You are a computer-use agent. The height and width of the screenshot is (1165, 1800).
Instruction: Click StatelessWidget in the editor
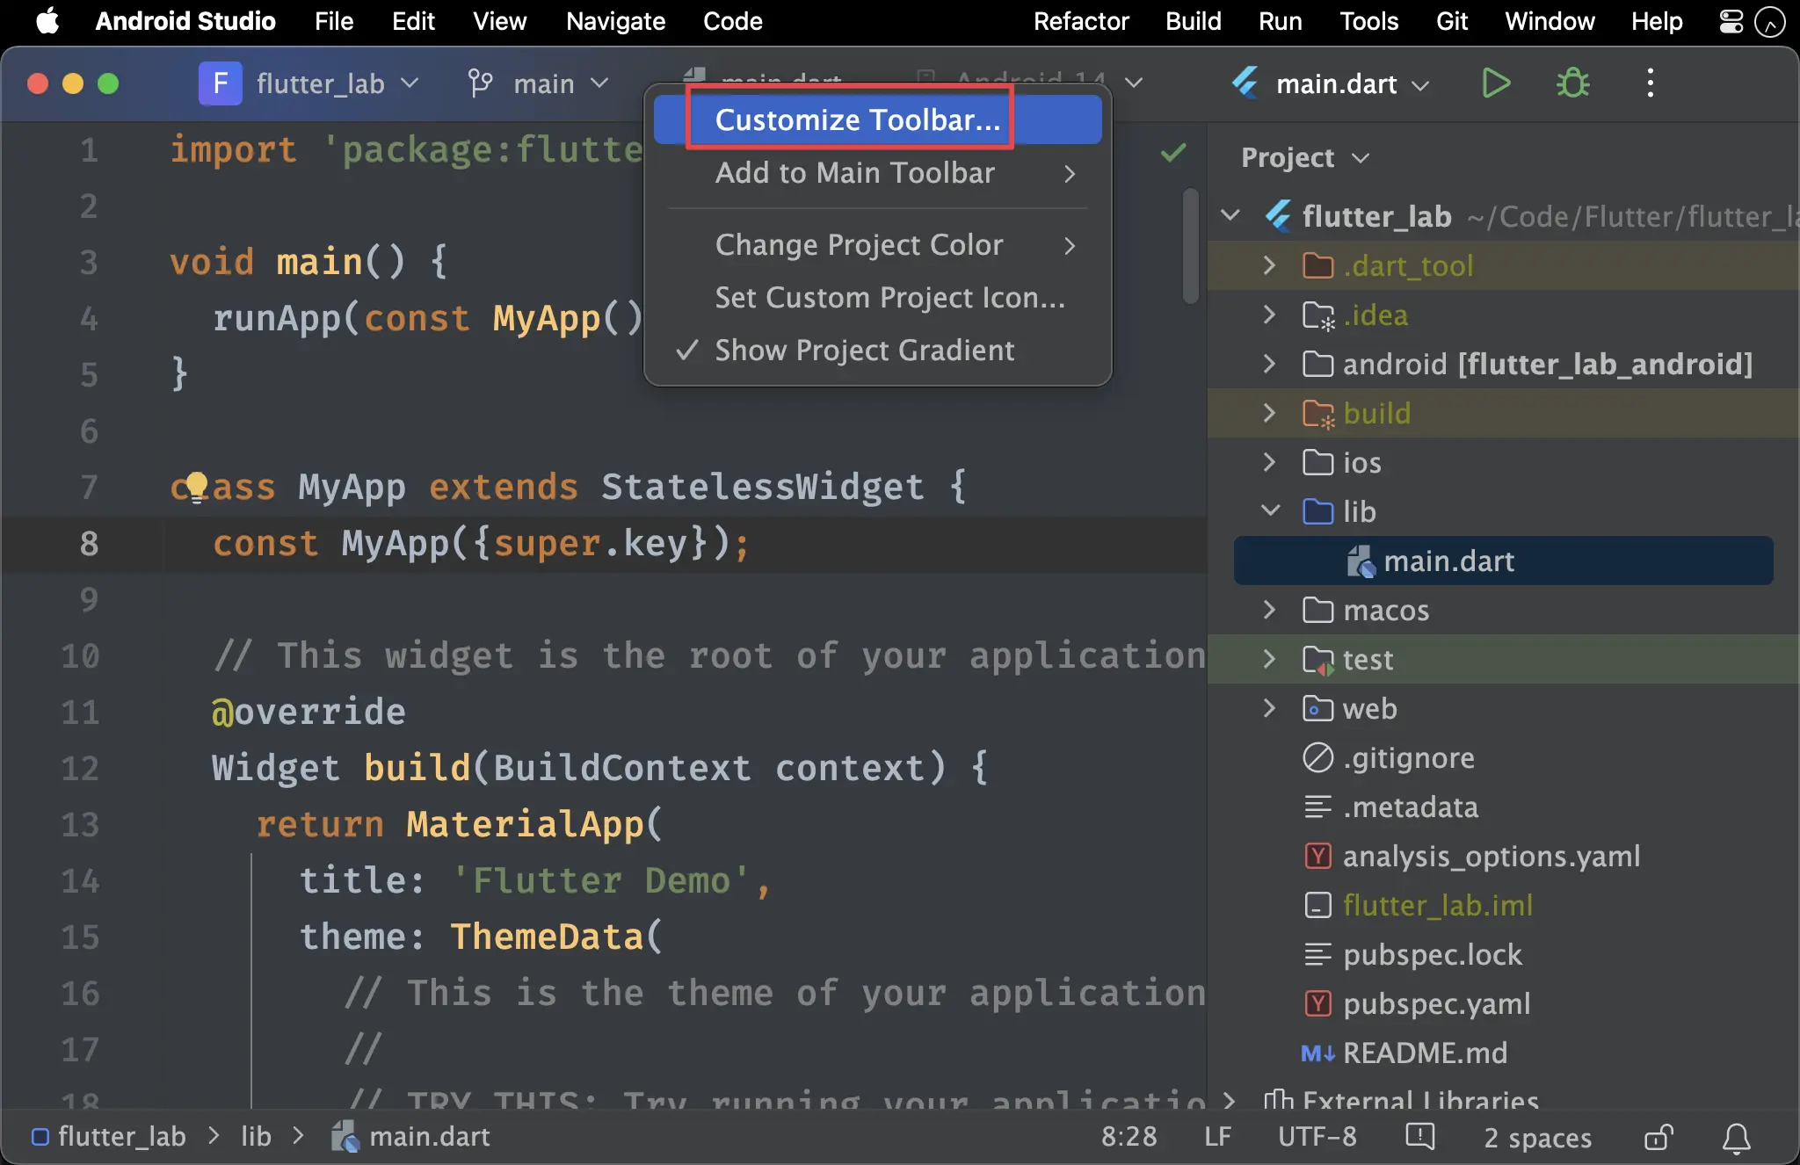click(762, 487)
